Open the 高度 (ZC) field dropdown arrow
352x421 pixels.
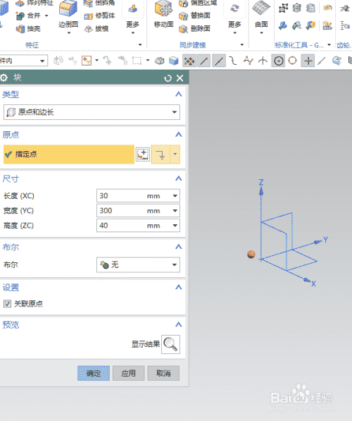click(x=175, y=226)
